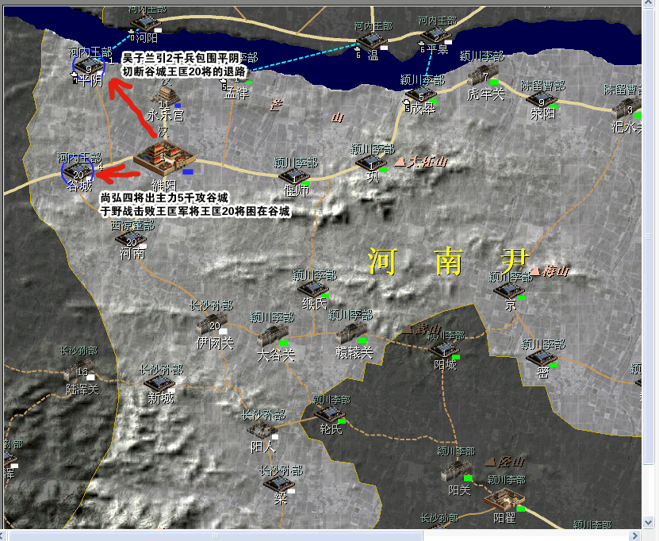Click the 荥阳 city icon
This screenshot has height=541, width=659.
point(542,100)
